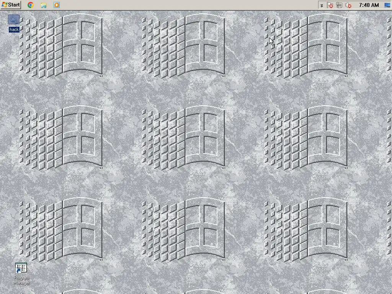Select the Program Manager desktop shortcut
This screenshot has height=294, width=392.
pyautogui.click(x=21, y=273)
